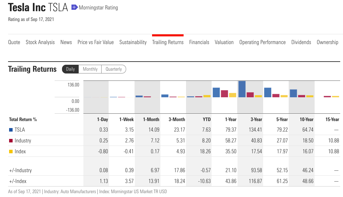Viewport: 343px width, 197px height.
Task: Click the Total Return % header
Action: coord(23,119)
